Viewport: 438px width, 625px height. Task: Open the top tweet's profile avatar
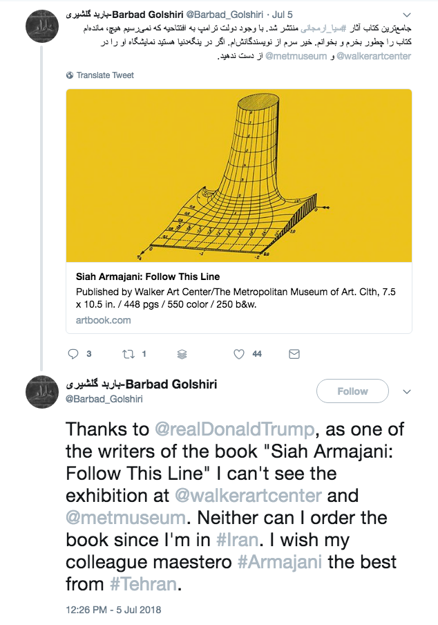42,26
